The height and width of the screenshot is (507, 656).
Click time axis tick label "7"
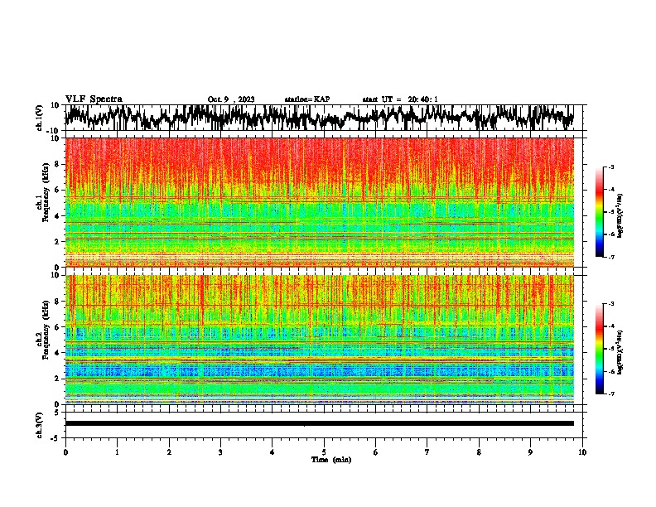[427, 452]
